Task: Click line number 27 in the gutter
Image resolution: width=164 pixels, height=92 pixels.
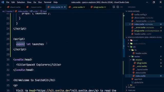Action: (x=8, y=44)
